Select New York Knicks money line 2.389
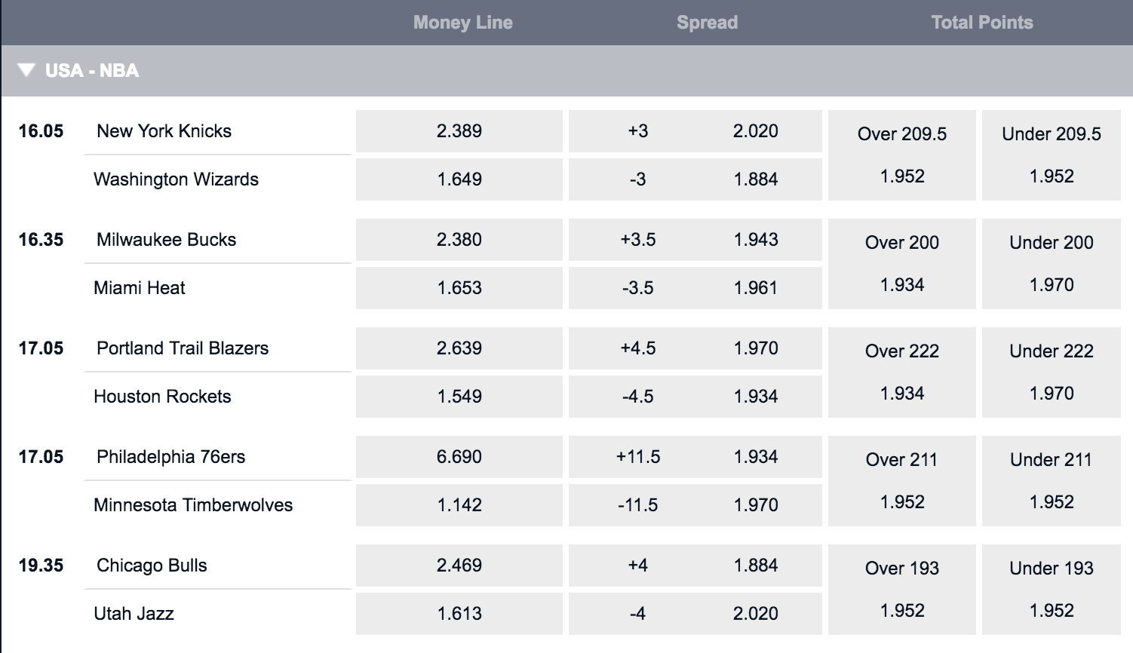The width and height of the screenshot is (1133, 653). (x=459, y=131)
